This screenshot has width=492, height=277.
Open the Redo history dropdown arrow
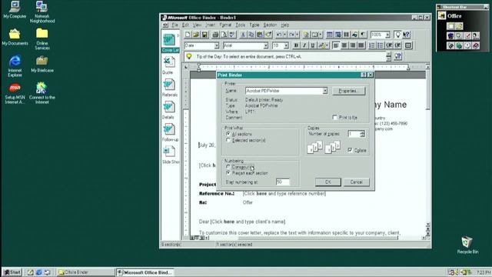pyautogui.click(x=298, y=35)
